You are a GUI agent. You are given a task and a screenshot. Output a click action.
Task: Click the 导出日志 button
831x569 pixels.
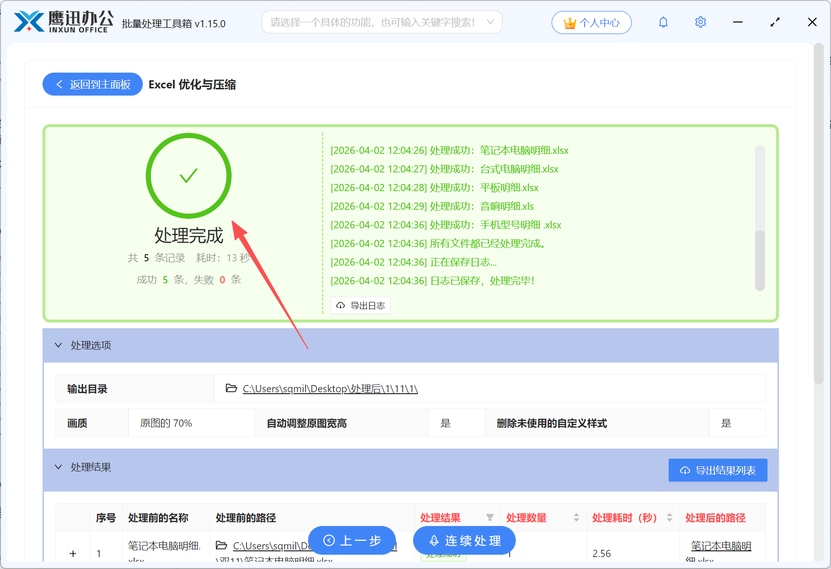click(x=361, y=305)
